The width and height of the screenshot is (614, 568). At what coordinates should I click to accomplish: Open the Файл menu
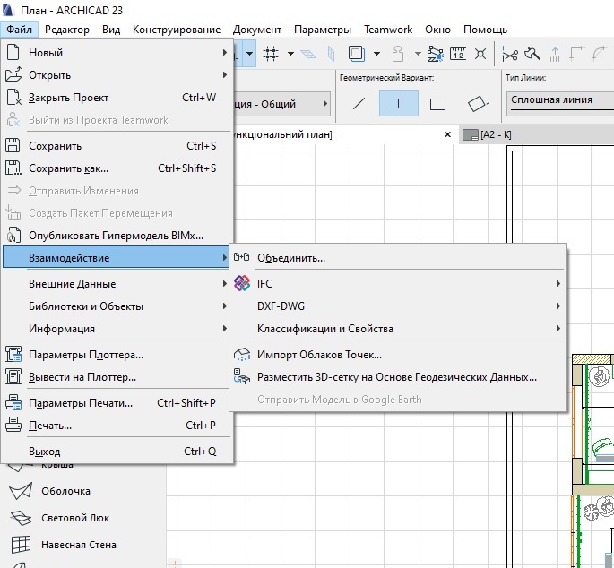(19, 30)
